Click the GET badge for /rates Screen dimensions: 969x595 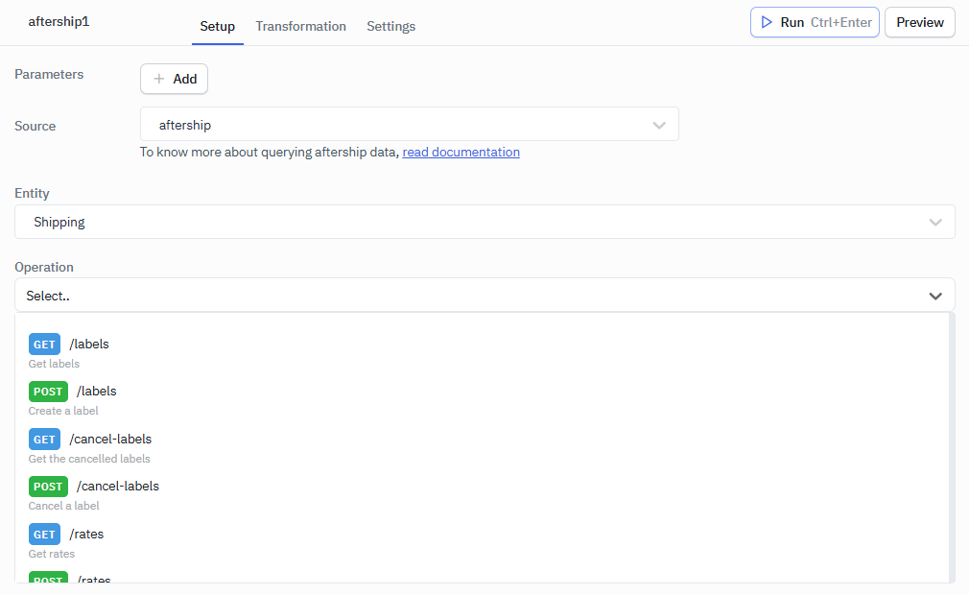pos(44,535)
